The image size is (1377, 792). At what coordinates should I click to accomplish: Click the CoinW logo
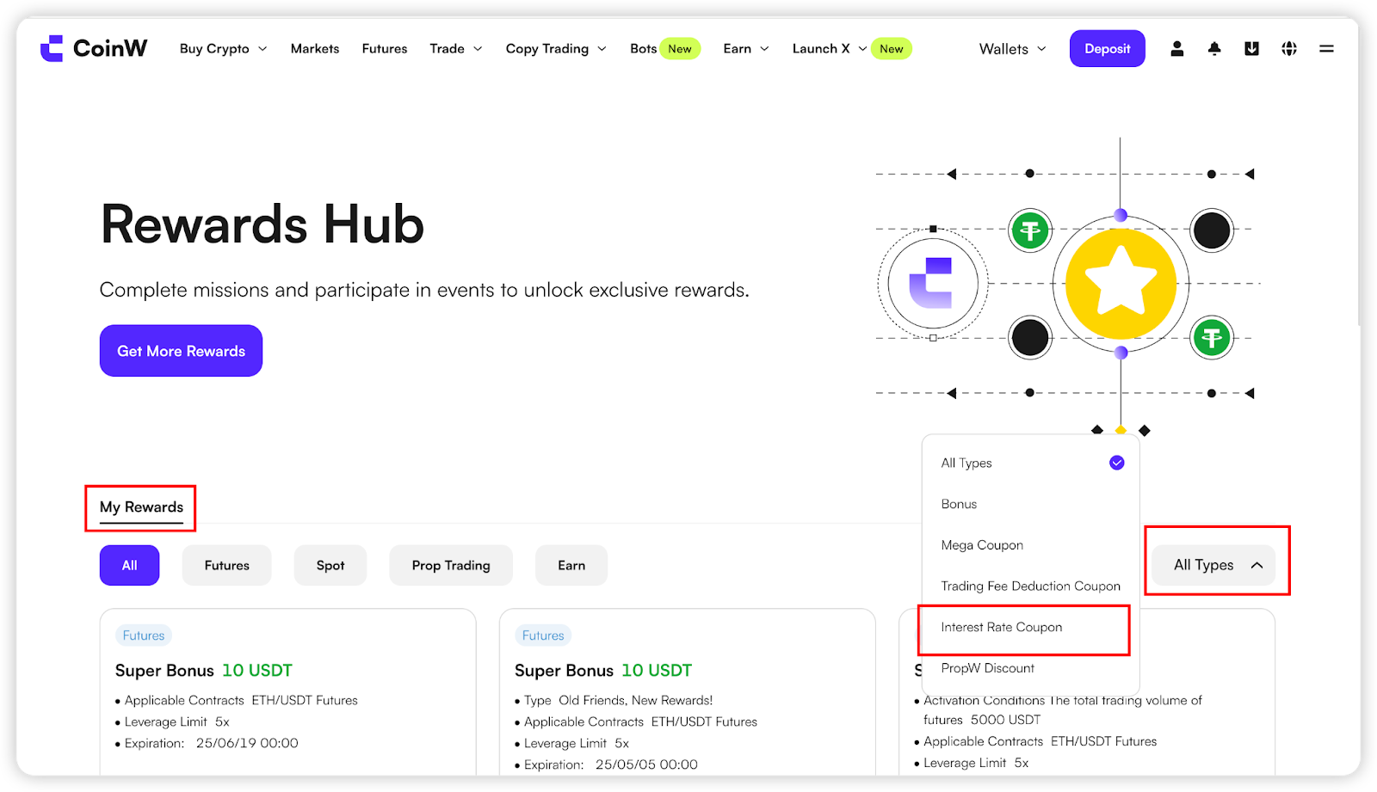[94, 48]
